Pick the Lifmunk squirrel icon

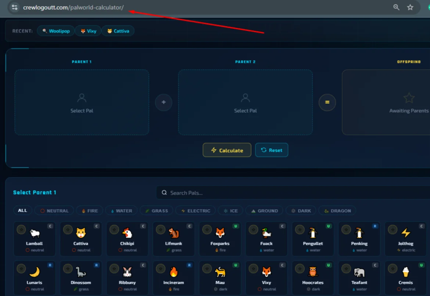(x=173, y=233)
